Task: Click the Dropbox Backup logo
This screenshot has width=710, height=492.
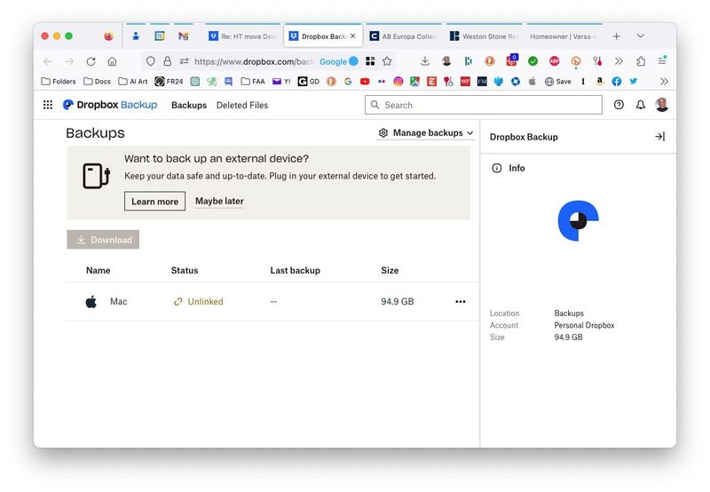Action: [109, 105]
